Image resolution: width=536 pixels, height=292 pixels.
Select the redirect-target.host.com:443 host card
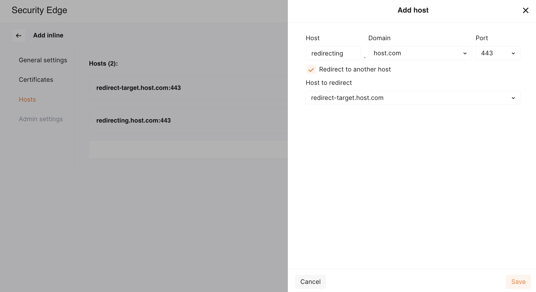point(188,88)
